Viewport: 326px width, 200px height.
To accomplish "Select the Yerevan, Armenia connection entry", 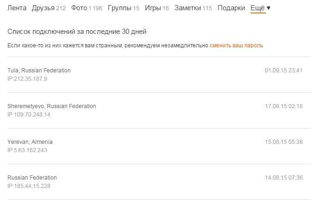I will pos(30,142).
